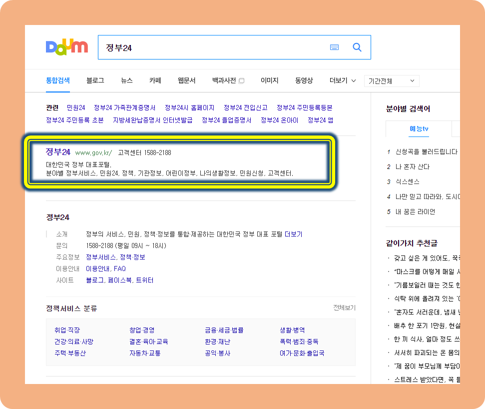Click related search 정부24 주민등록 초본
Screen dimensions: 485x409
75,120
